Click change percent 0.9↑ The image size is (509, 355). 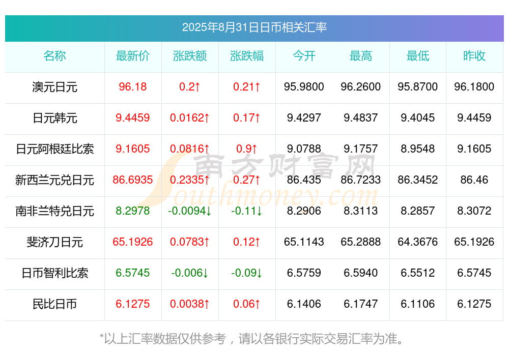247,149
